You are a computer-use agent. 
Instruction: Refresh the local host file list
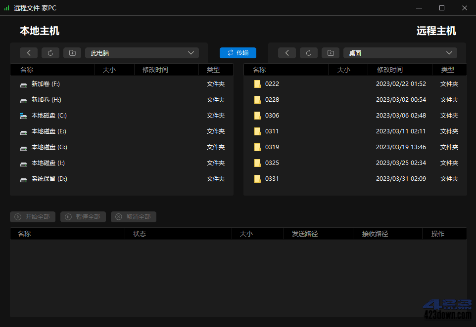tap(50, 53)
